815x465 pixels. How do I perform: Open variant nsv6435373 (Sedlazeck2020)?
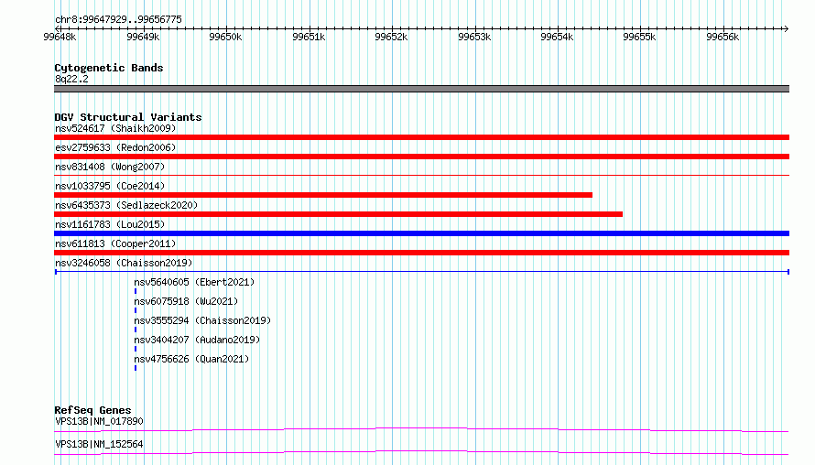click(126, 205)
